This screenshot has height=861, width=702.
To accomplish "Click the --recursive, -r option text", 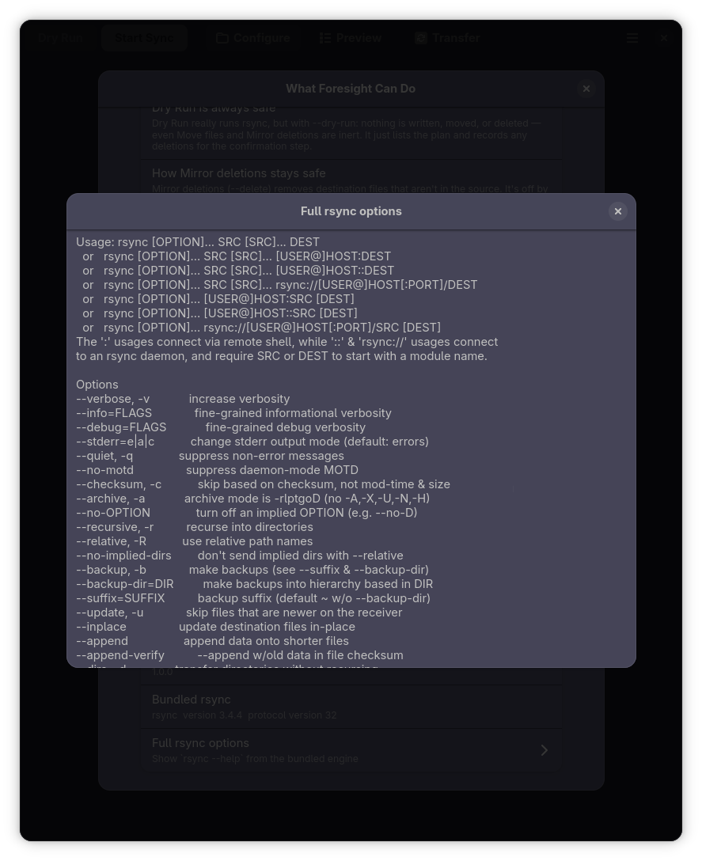I will (115, 528).
